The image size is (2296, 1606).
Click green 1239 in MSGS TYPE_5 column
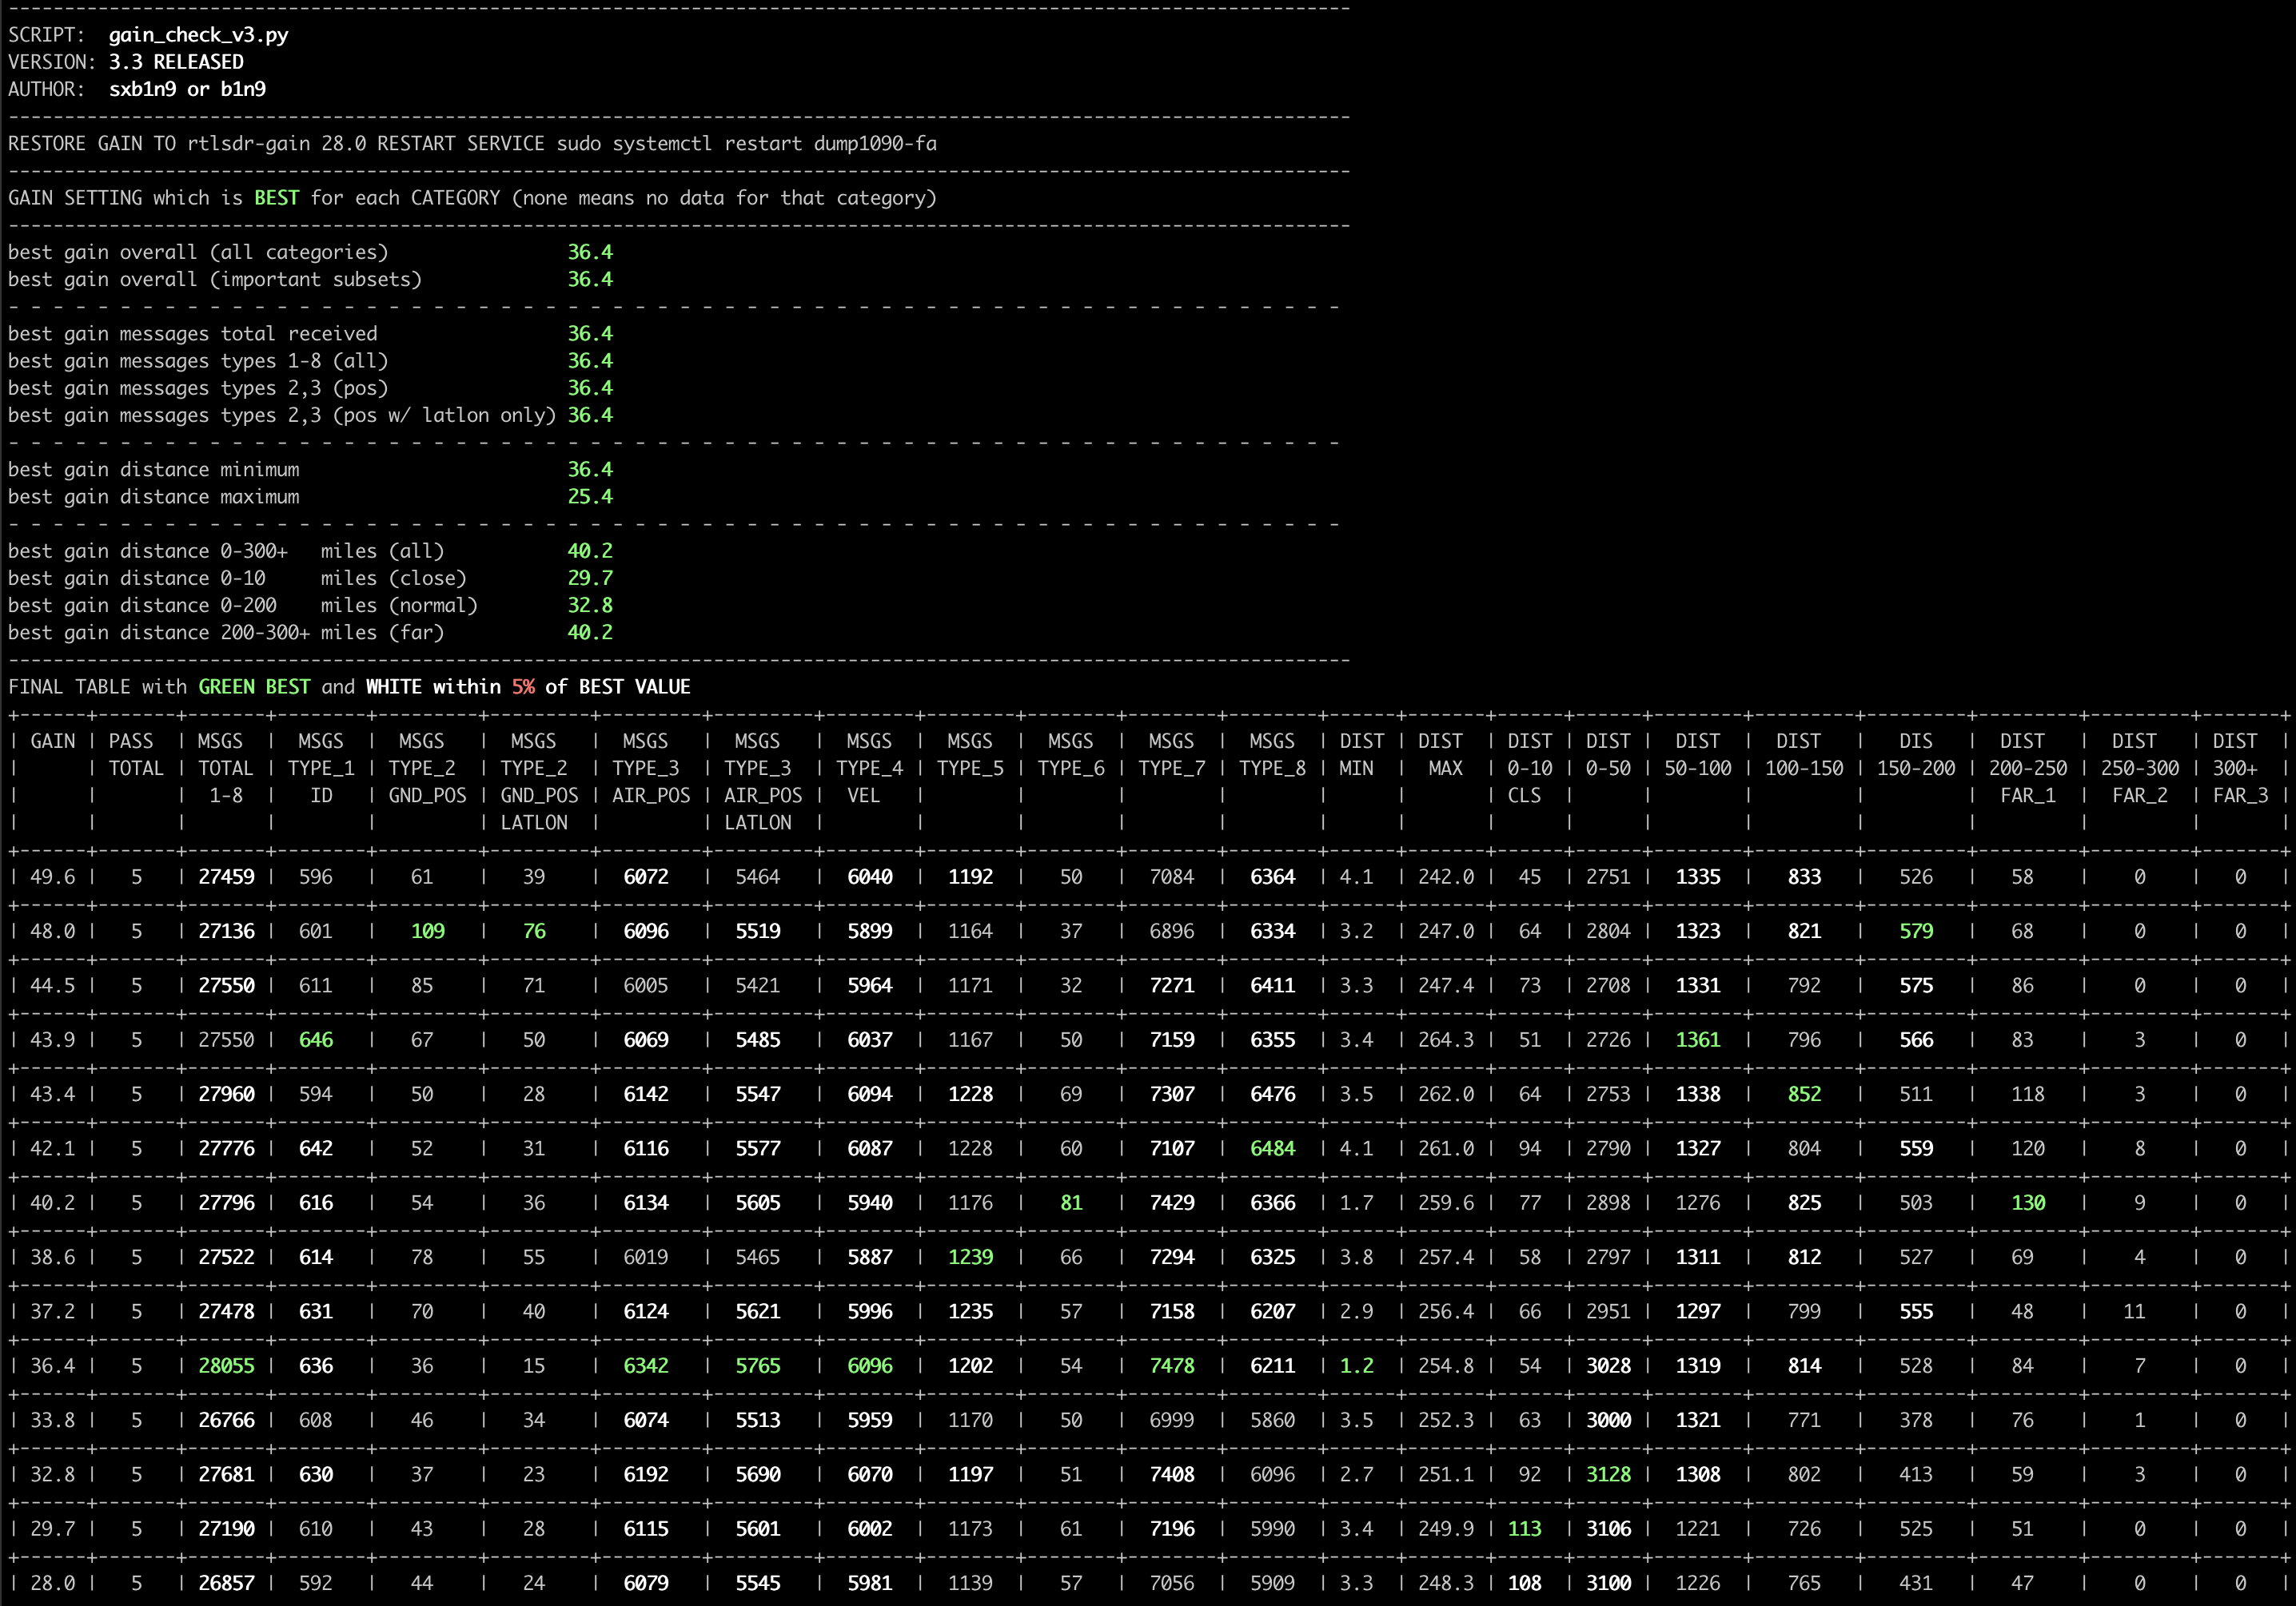[970, 1257]
